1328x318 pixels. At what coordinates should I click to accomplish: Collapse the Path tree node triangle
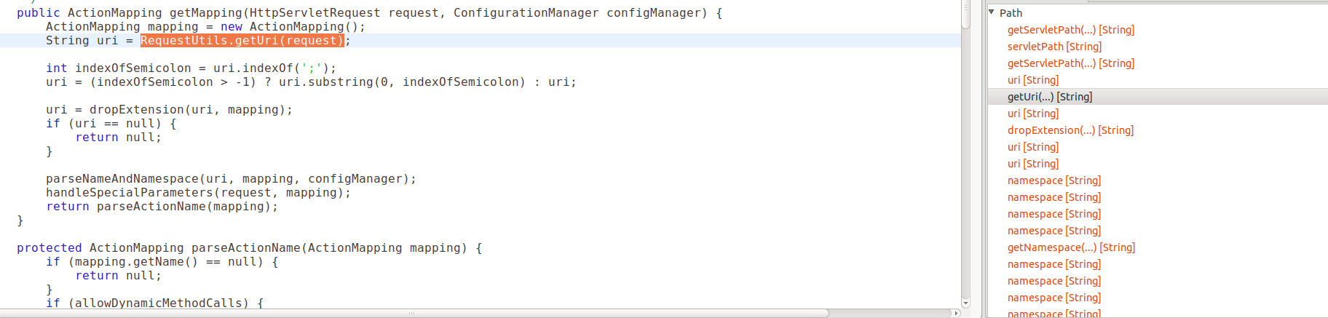click(992, 12)
